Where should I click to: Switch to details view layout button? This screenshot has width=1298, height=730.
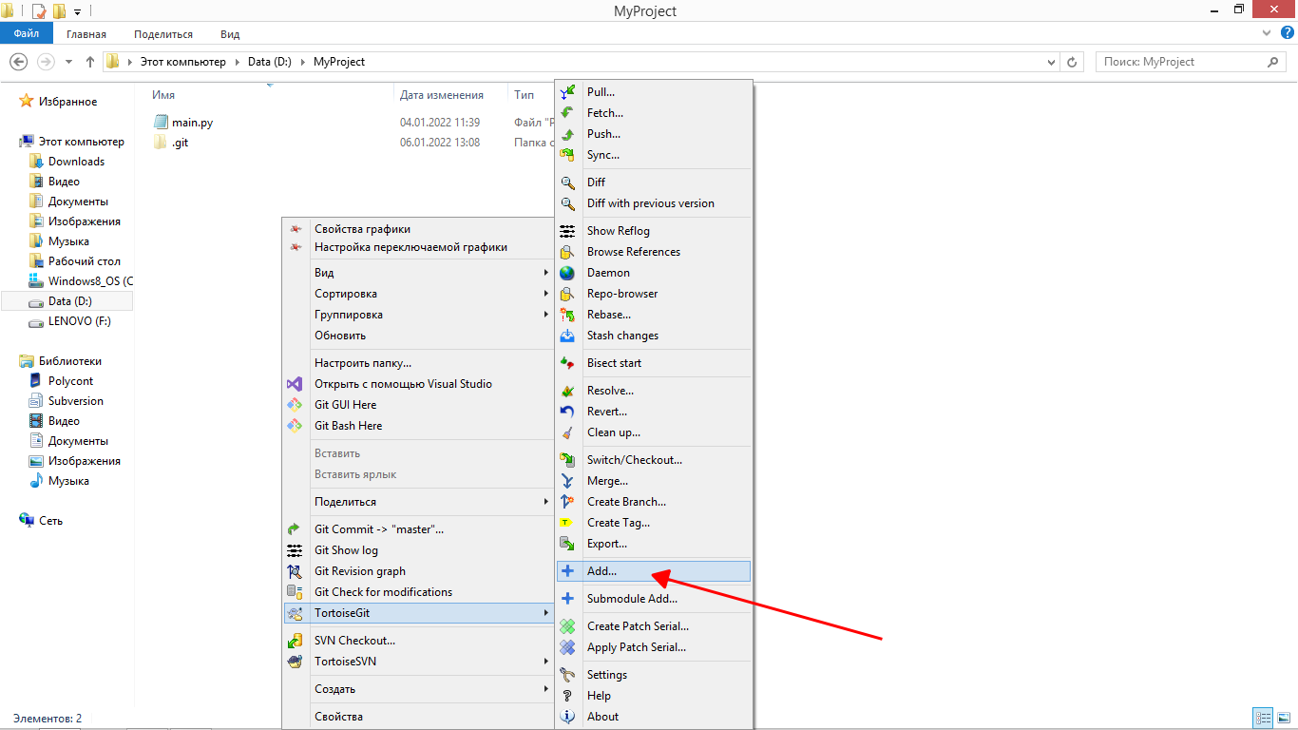1263,718
